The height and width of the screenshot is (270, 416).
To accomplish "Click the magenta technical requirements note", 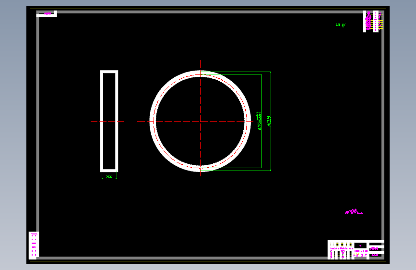I will coord(354,211).
